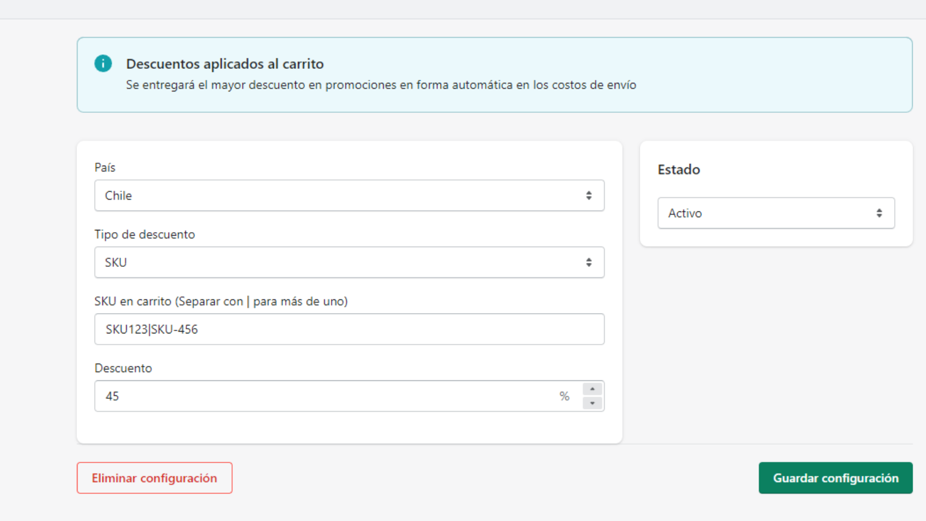Click the 'País' field label
The height and width of the screenshot is (521, 926).
coord(105,167)
